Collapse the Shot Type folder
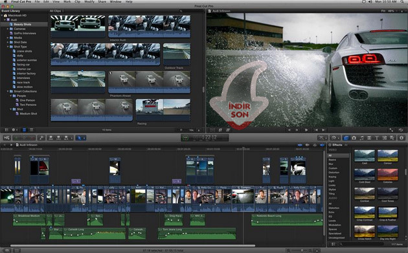The image size is (408, 253). pos(8,47)
